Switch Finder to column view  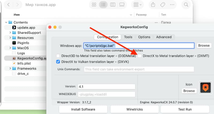(x=113, y=5)
